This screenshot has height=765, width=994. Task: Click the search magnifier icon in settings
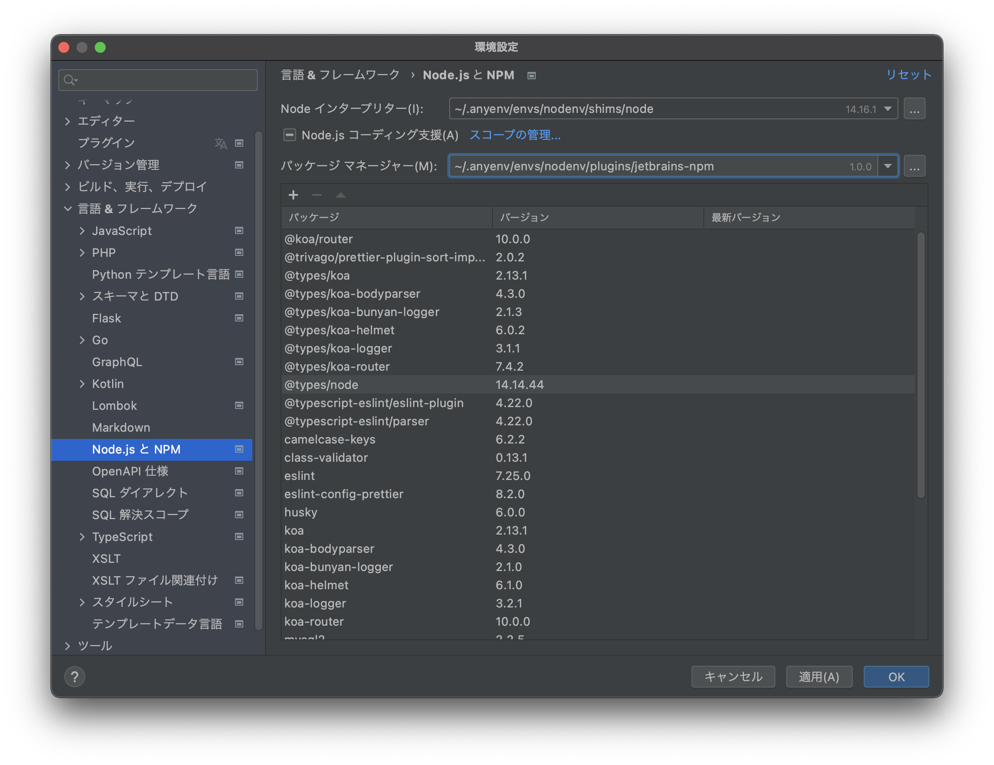(70, 80)
